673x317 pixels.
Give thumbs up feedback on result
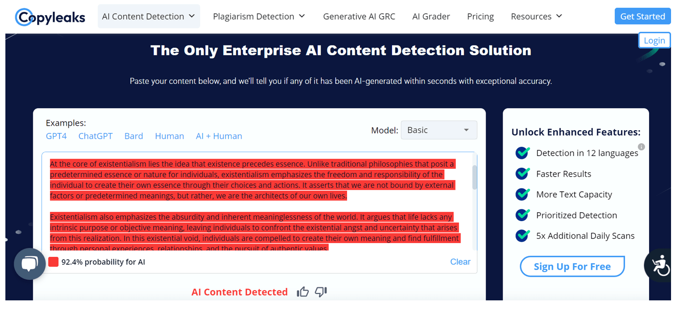303,292
